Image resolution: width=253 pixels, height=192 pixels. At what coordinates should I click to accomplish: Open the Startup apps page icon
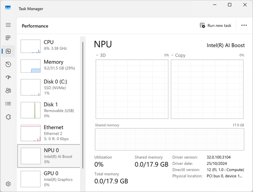[x=8, y=77]
